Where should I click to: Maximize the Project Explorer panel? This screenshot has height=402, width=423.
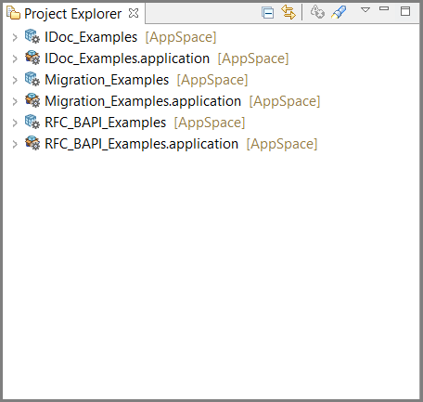point(405,11)
